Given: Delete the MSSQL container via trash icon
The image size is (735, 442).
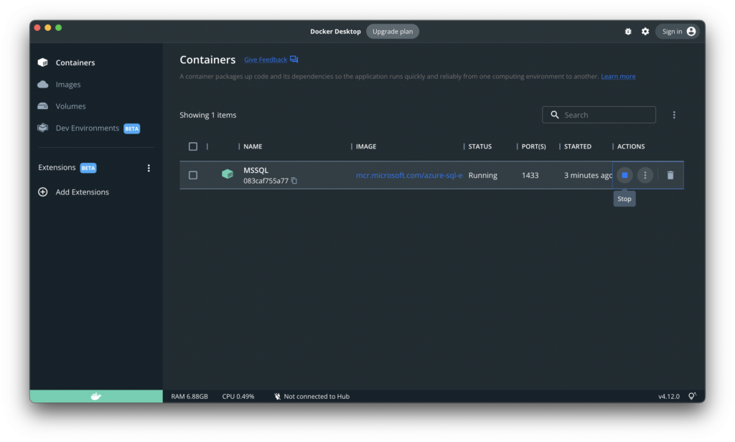Looking at the screenshot, I should 670,175.
